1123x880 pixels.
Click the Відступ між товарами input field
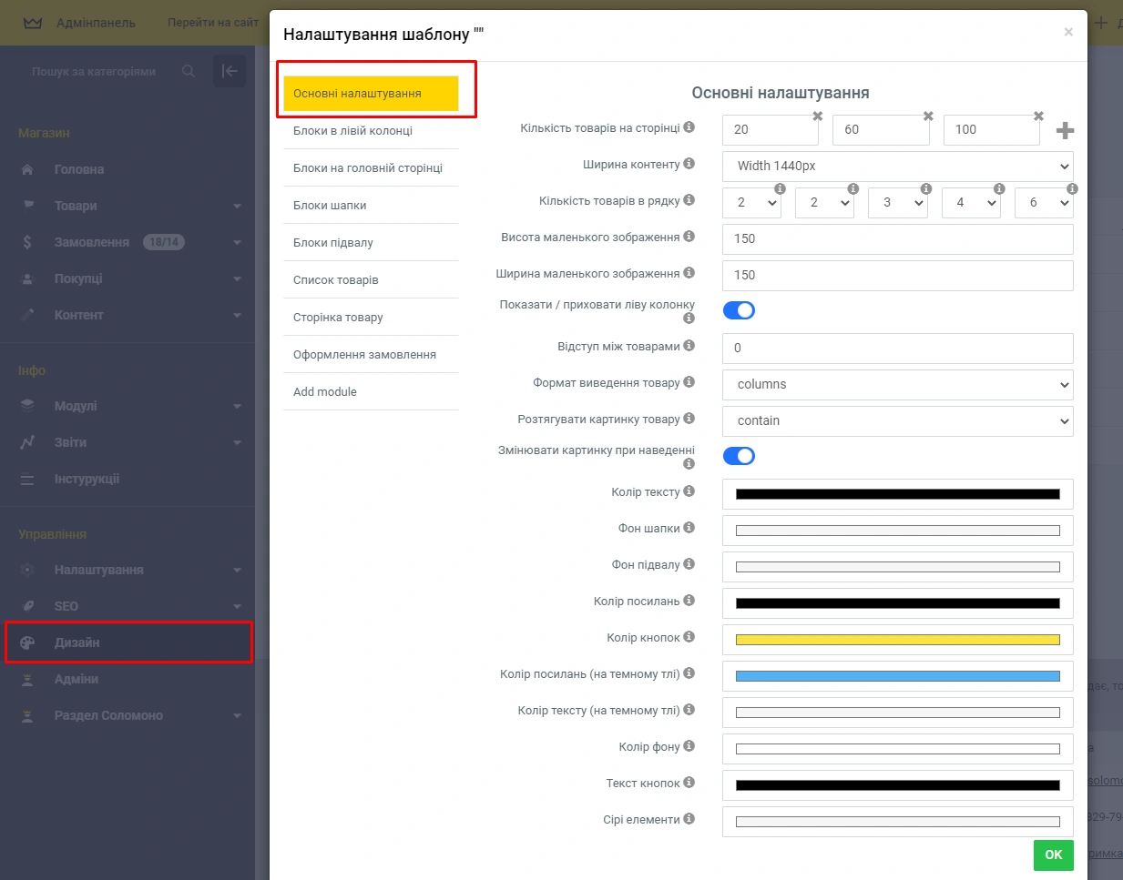click(x=897, y=348)
